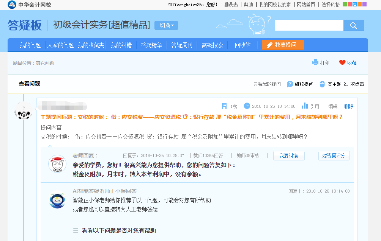Image resolution: width=381 pixels, height=241 pixels.
Task: Click the panda user avatar
Action: coord(23,111)
